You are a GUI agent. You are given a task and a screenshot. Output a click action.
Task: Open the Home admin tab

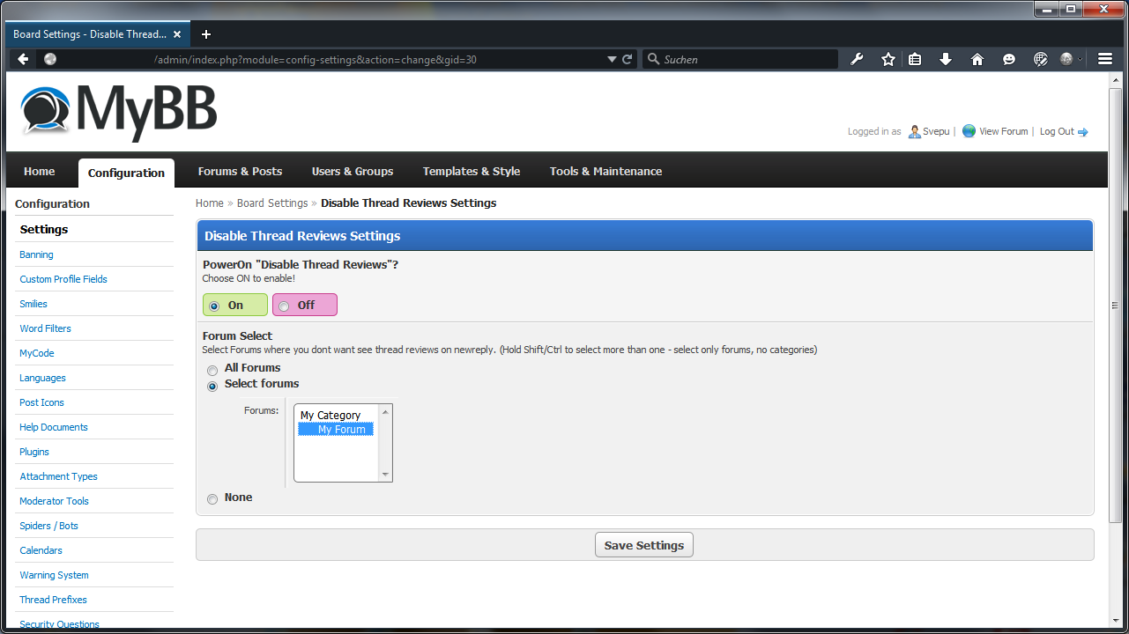click(40, 171)
